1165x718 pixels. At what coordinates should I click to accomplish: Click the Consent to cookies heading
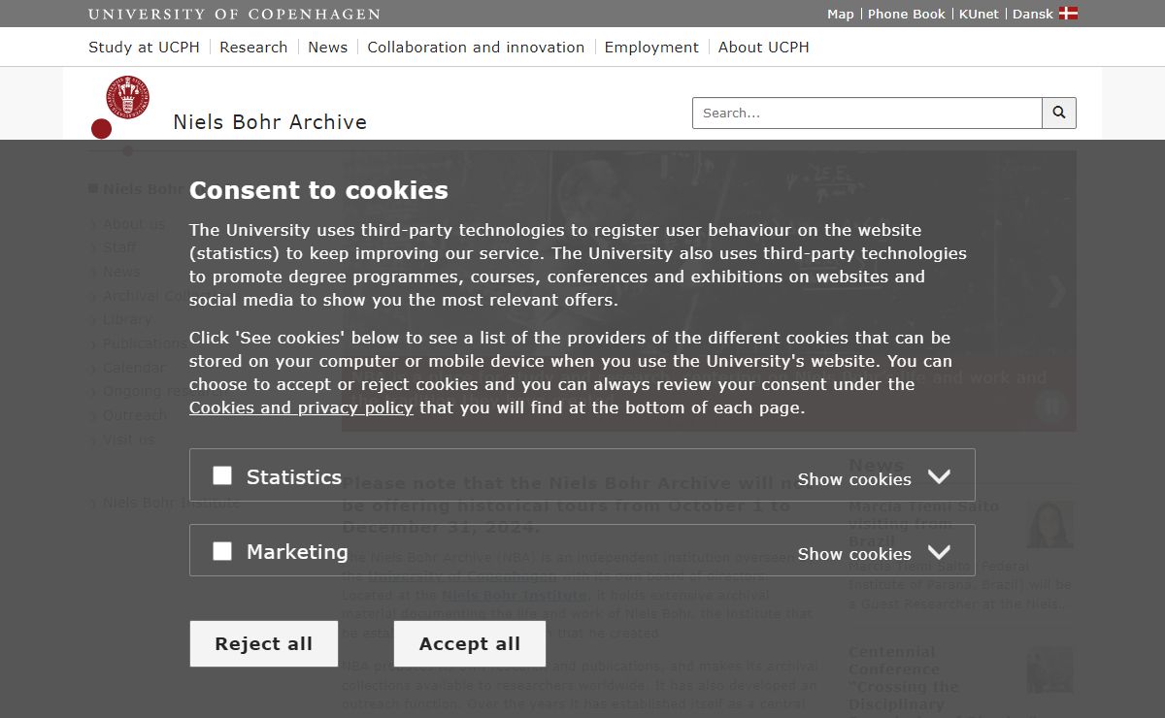click(x=318, y=190)
